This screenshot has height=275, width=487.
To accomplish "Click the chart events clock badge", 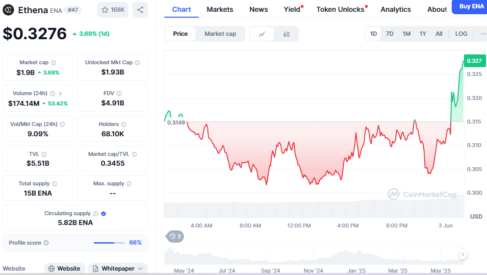I will pyautogui.click(x=175, y=236).
